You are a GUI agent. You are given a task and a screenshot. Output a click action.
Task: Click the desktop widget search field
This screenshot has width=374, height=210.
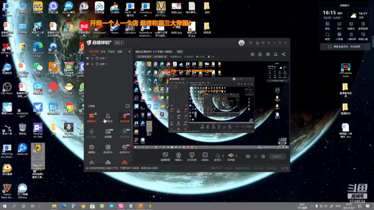tap(345, 47)
